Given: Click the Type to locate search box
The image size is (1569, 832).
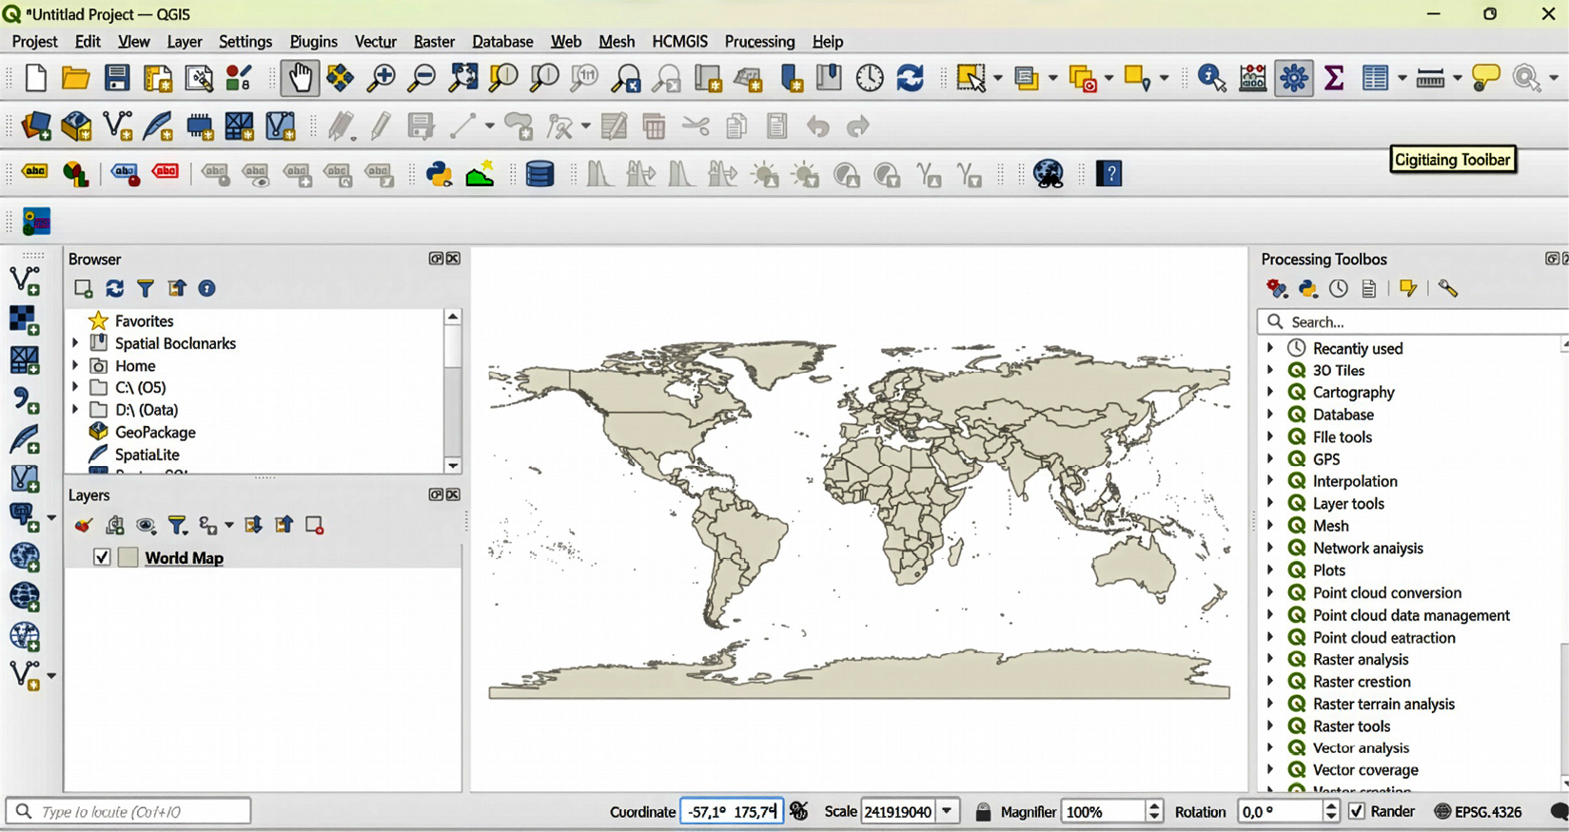Looking at the screenshot, I should coord(128,811).
